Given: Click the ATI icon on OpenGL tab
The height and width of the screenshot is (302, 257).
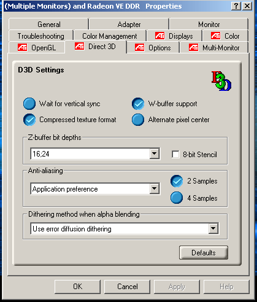Looking at the screenshot, I should tap(22, 47).
